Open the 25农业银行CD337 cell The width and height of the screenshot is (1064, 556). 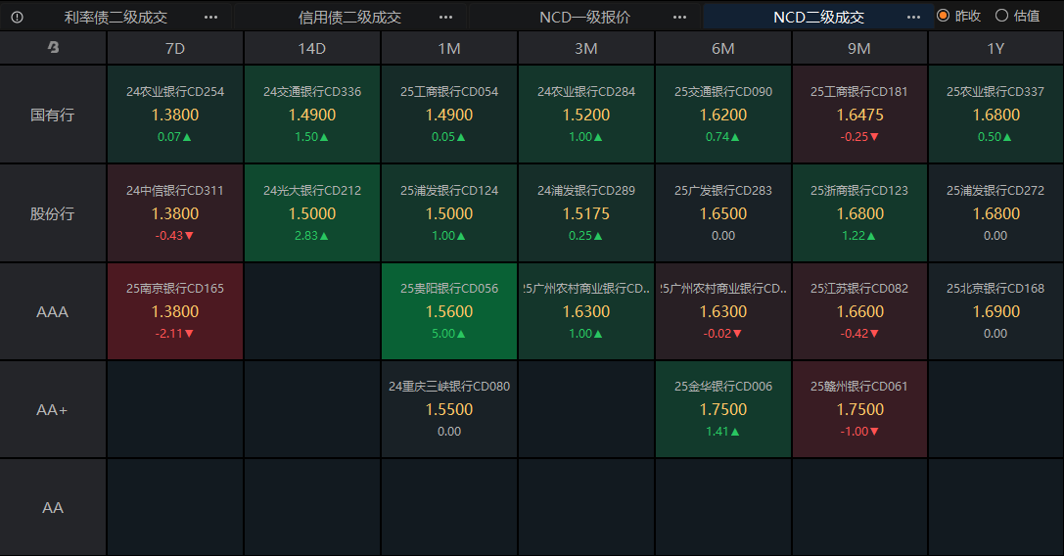(995, 115)
